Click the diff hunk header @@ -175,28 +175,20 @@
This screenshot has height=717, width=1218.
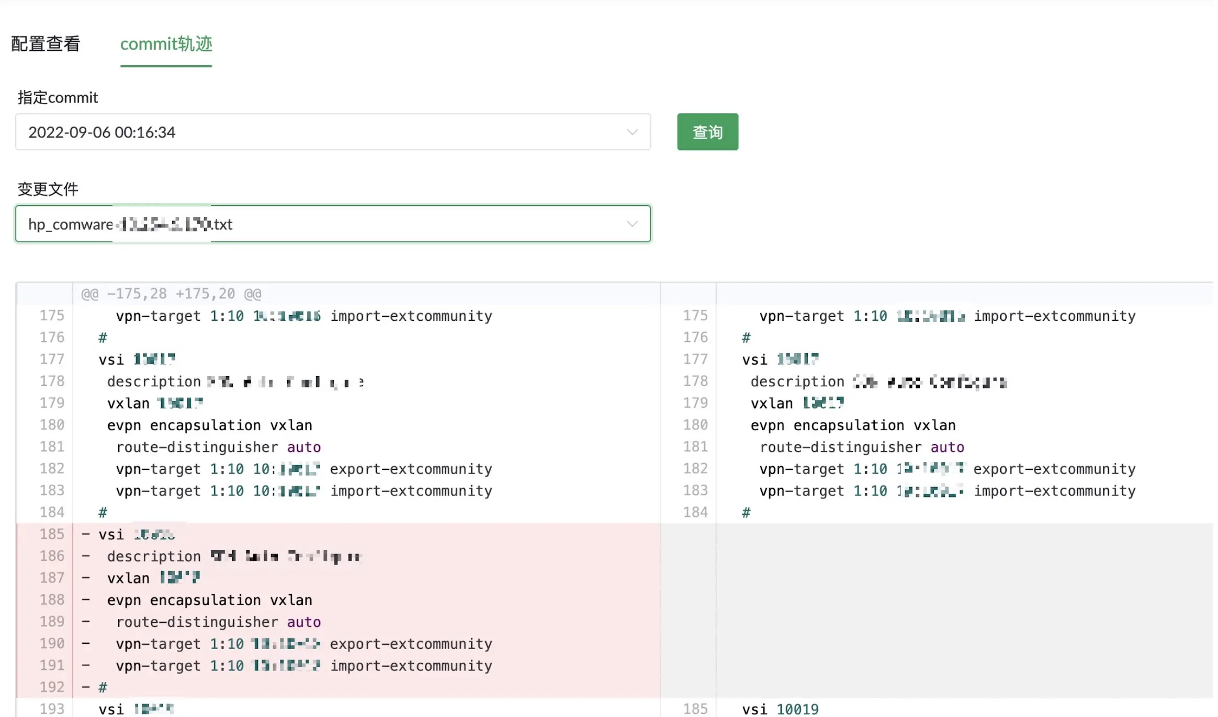point(171,294)
